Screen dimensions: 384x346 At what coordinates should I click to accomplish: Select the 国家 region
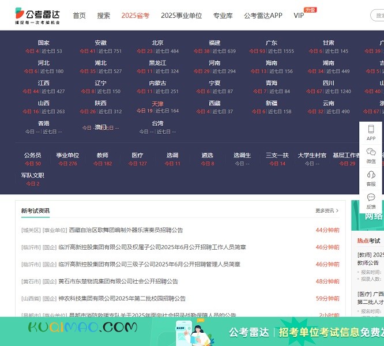(x=44, y=43)
